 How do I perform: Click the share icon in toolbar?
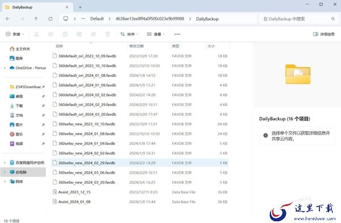tap(93, 34)
